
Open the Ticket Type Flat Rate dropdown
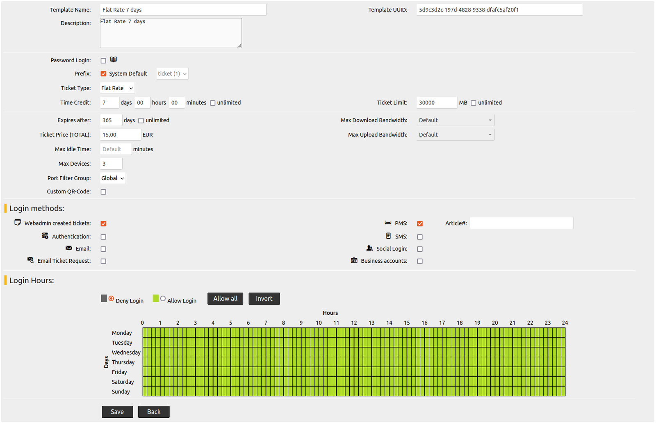117,88
